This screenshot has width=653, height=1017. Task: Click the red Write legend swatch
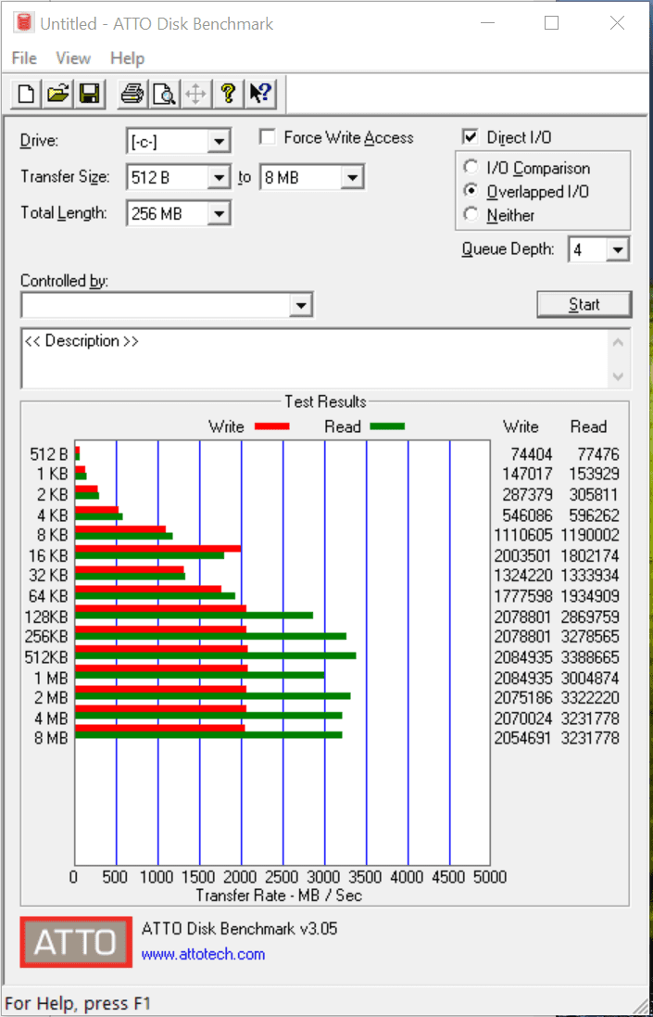pyautogui.click(x=272, y=426)
